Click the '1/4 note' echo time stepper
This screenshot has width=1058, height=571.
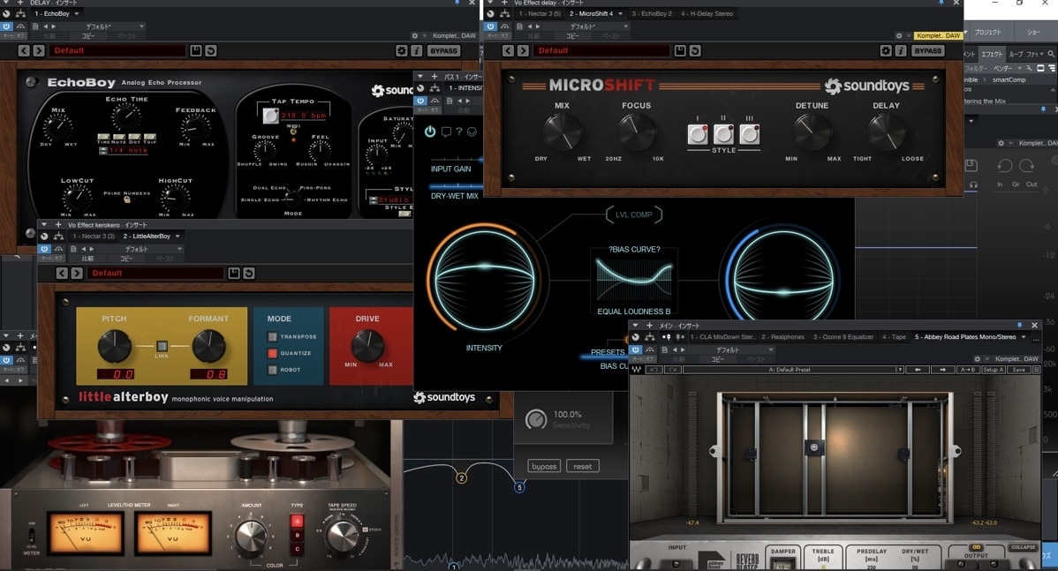(103, 150)
